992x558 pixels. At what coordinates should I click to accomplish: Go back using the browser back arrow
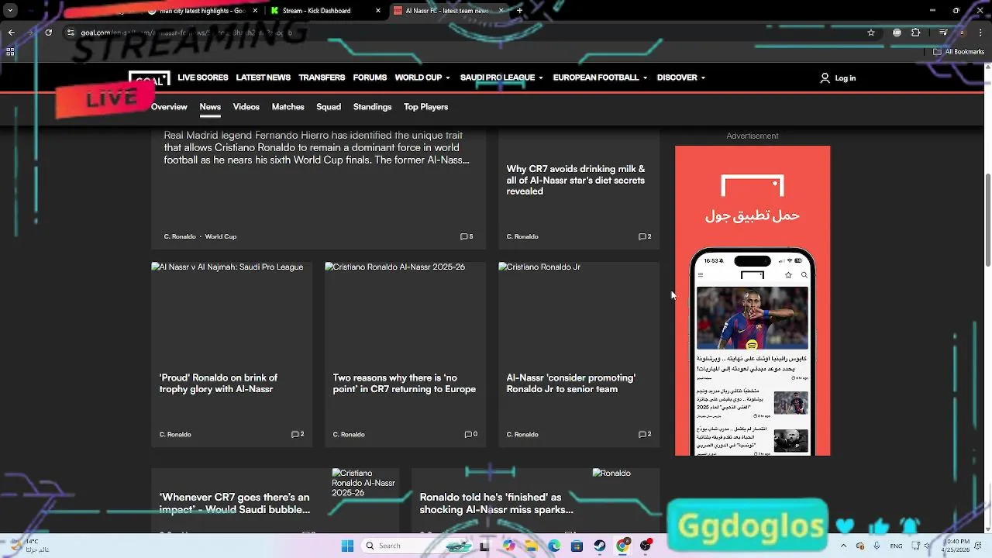pyautogui.click(x=11, y=33)
